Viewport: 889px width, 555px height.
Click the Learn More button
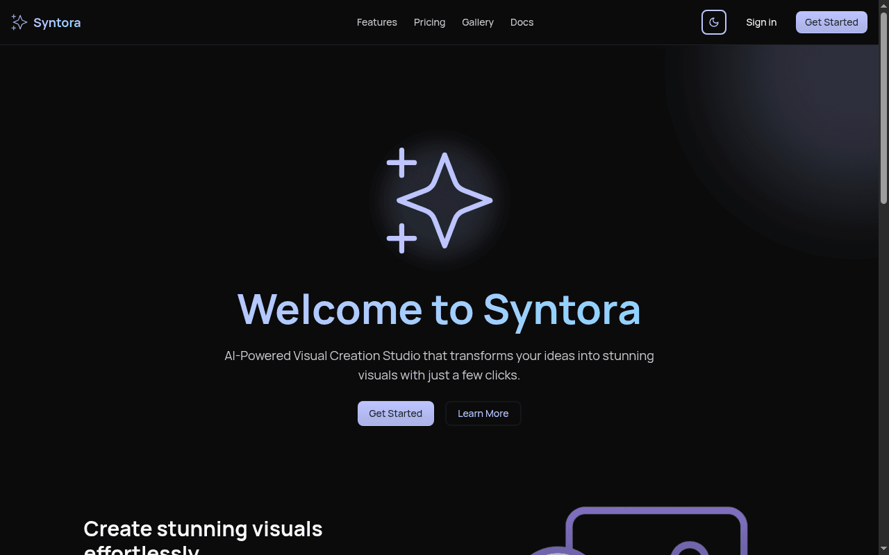[x=483, y=413]
